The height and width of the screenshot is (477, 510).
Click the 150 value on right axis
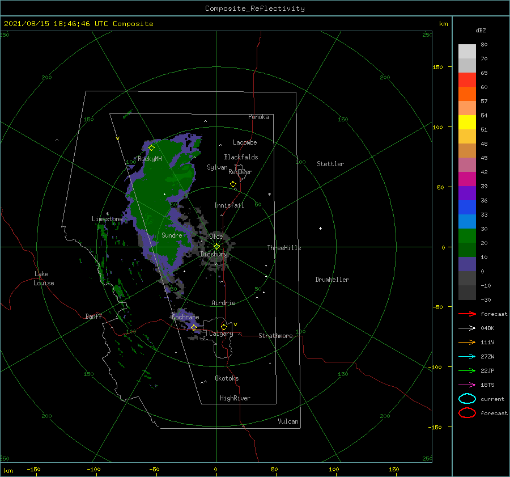tap(437, 67)
